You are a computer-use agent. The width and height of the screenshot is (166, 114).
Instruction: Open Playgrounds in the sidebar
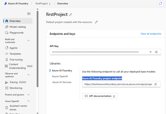17,33
